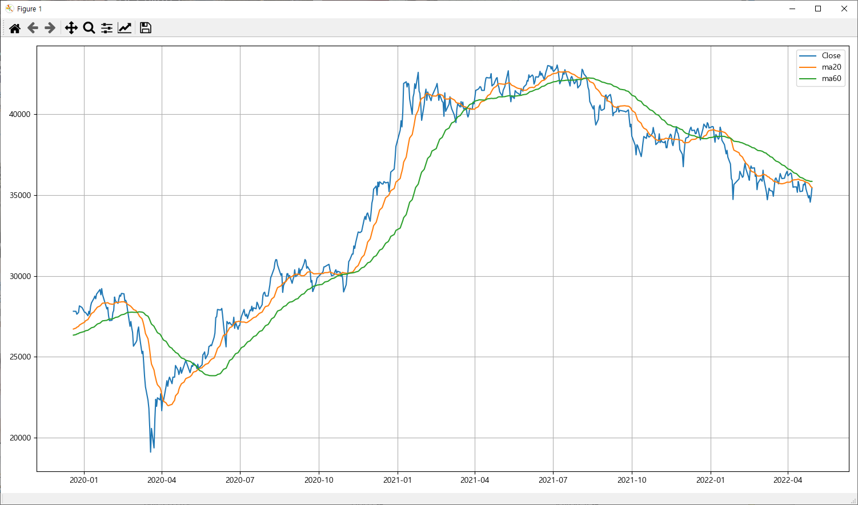The width and height of the screenshot is (858, 505).
Task: Reset the plot to original view (Home)
Action: click(15, 28)
